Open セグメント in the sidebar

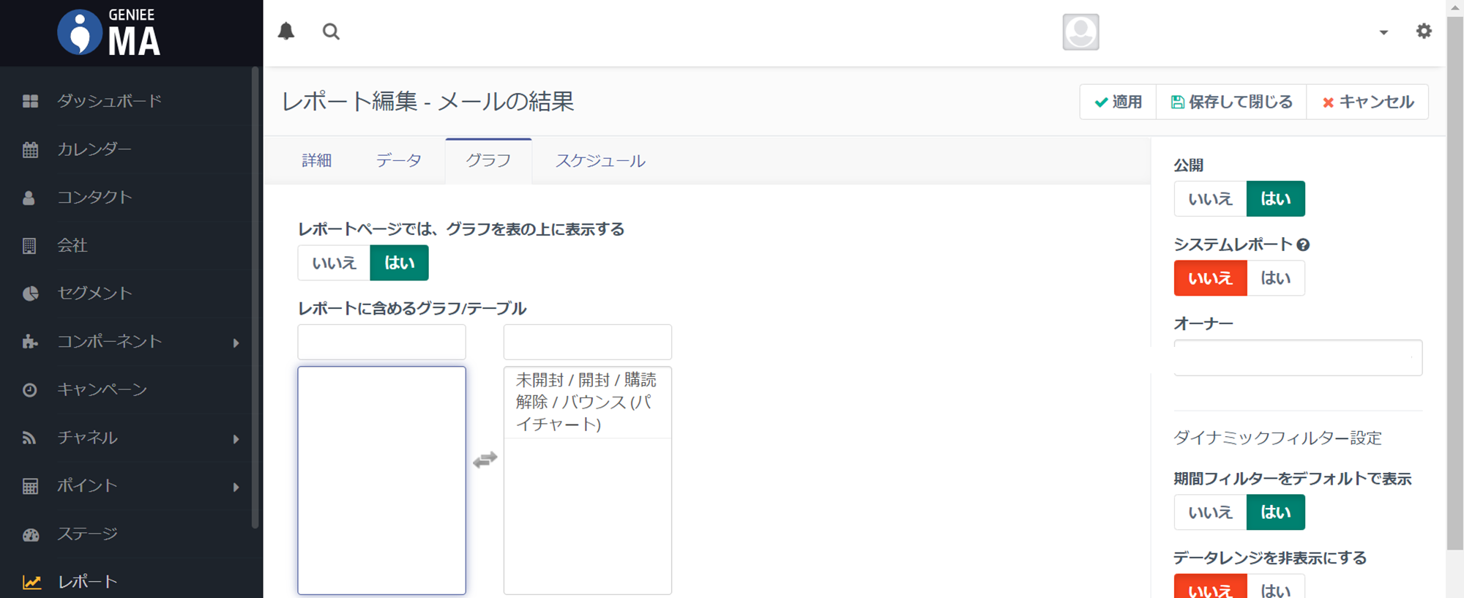[x=94, y=294]
